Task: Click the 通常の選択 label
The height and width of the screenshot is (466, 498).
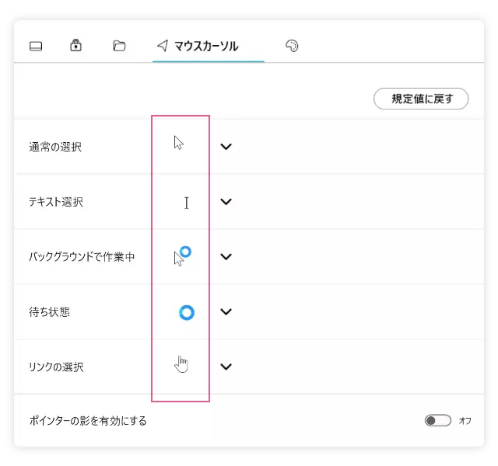Action: click(x=55, y=147)
